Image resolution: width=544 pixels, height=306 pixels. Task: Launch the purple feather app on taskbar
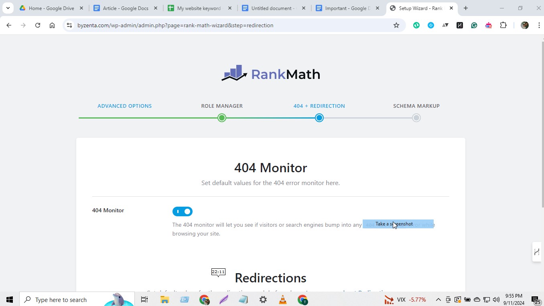click(x=224, y=300)
